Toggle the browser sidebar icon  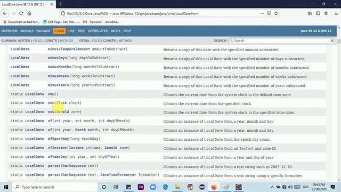click(318, 13)
